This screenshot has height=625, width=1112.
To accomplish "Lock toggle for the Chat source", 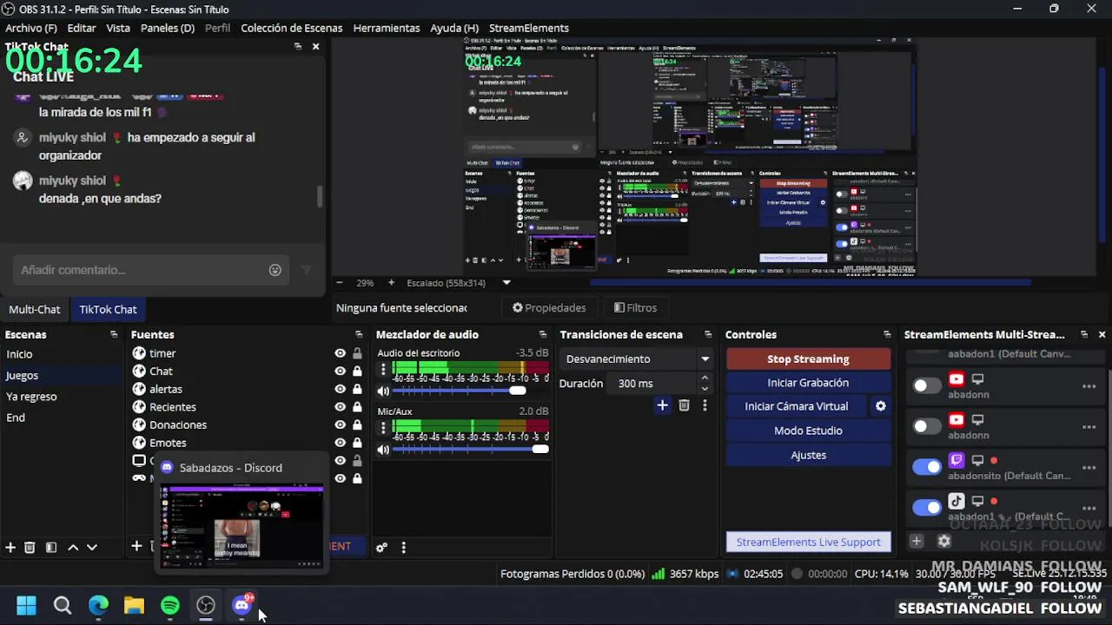I will click(x=357, y=372).
